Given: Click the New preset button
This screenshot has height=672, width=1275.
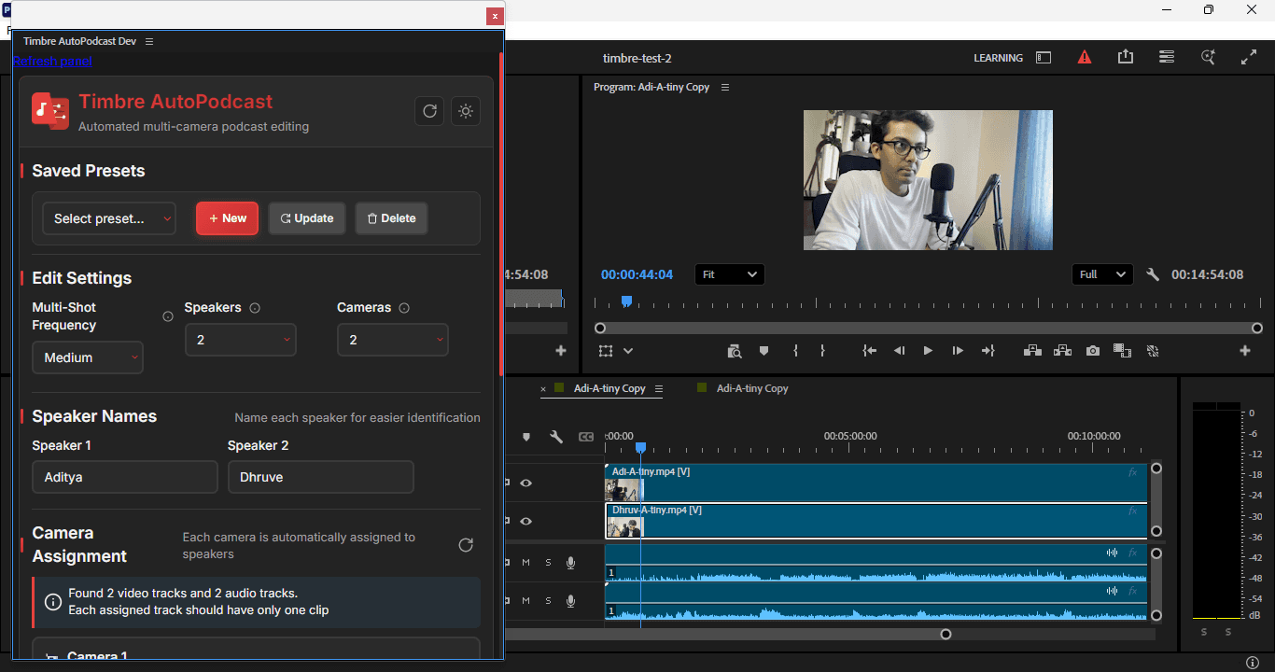Looking at the screenshot, I should coord(227,218).
